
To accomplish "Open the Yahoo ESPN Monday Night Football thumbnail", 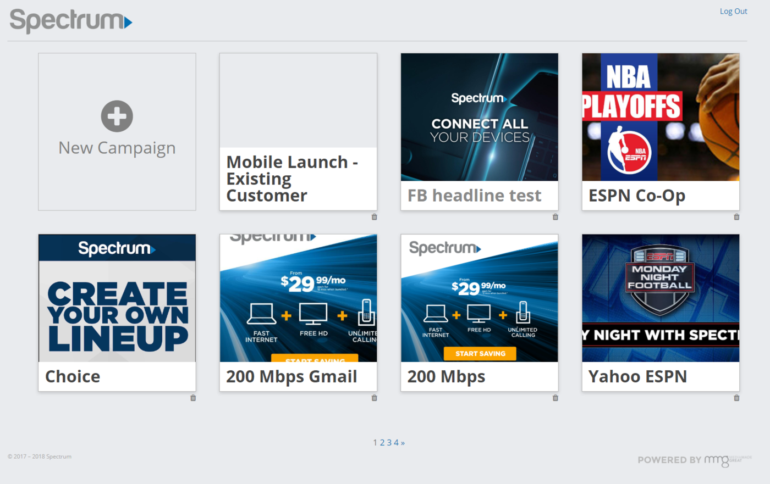I will (x=661, y=298).
